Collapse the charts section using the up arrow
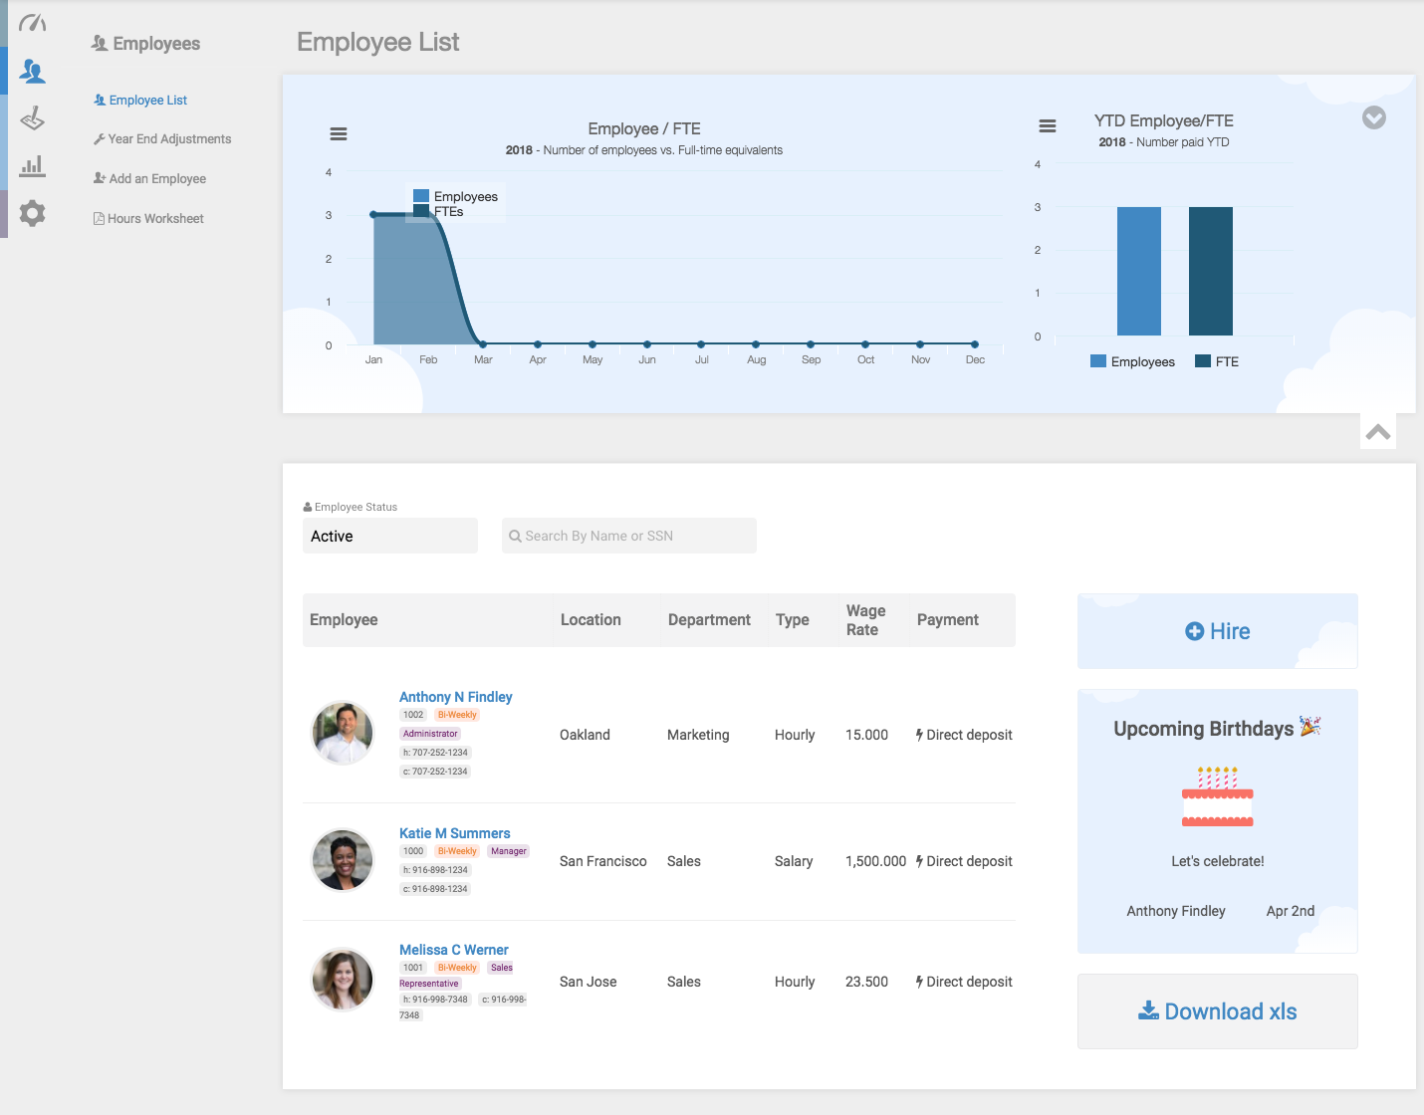This screenshot has height=1115, width=1424. [1378, 431]
